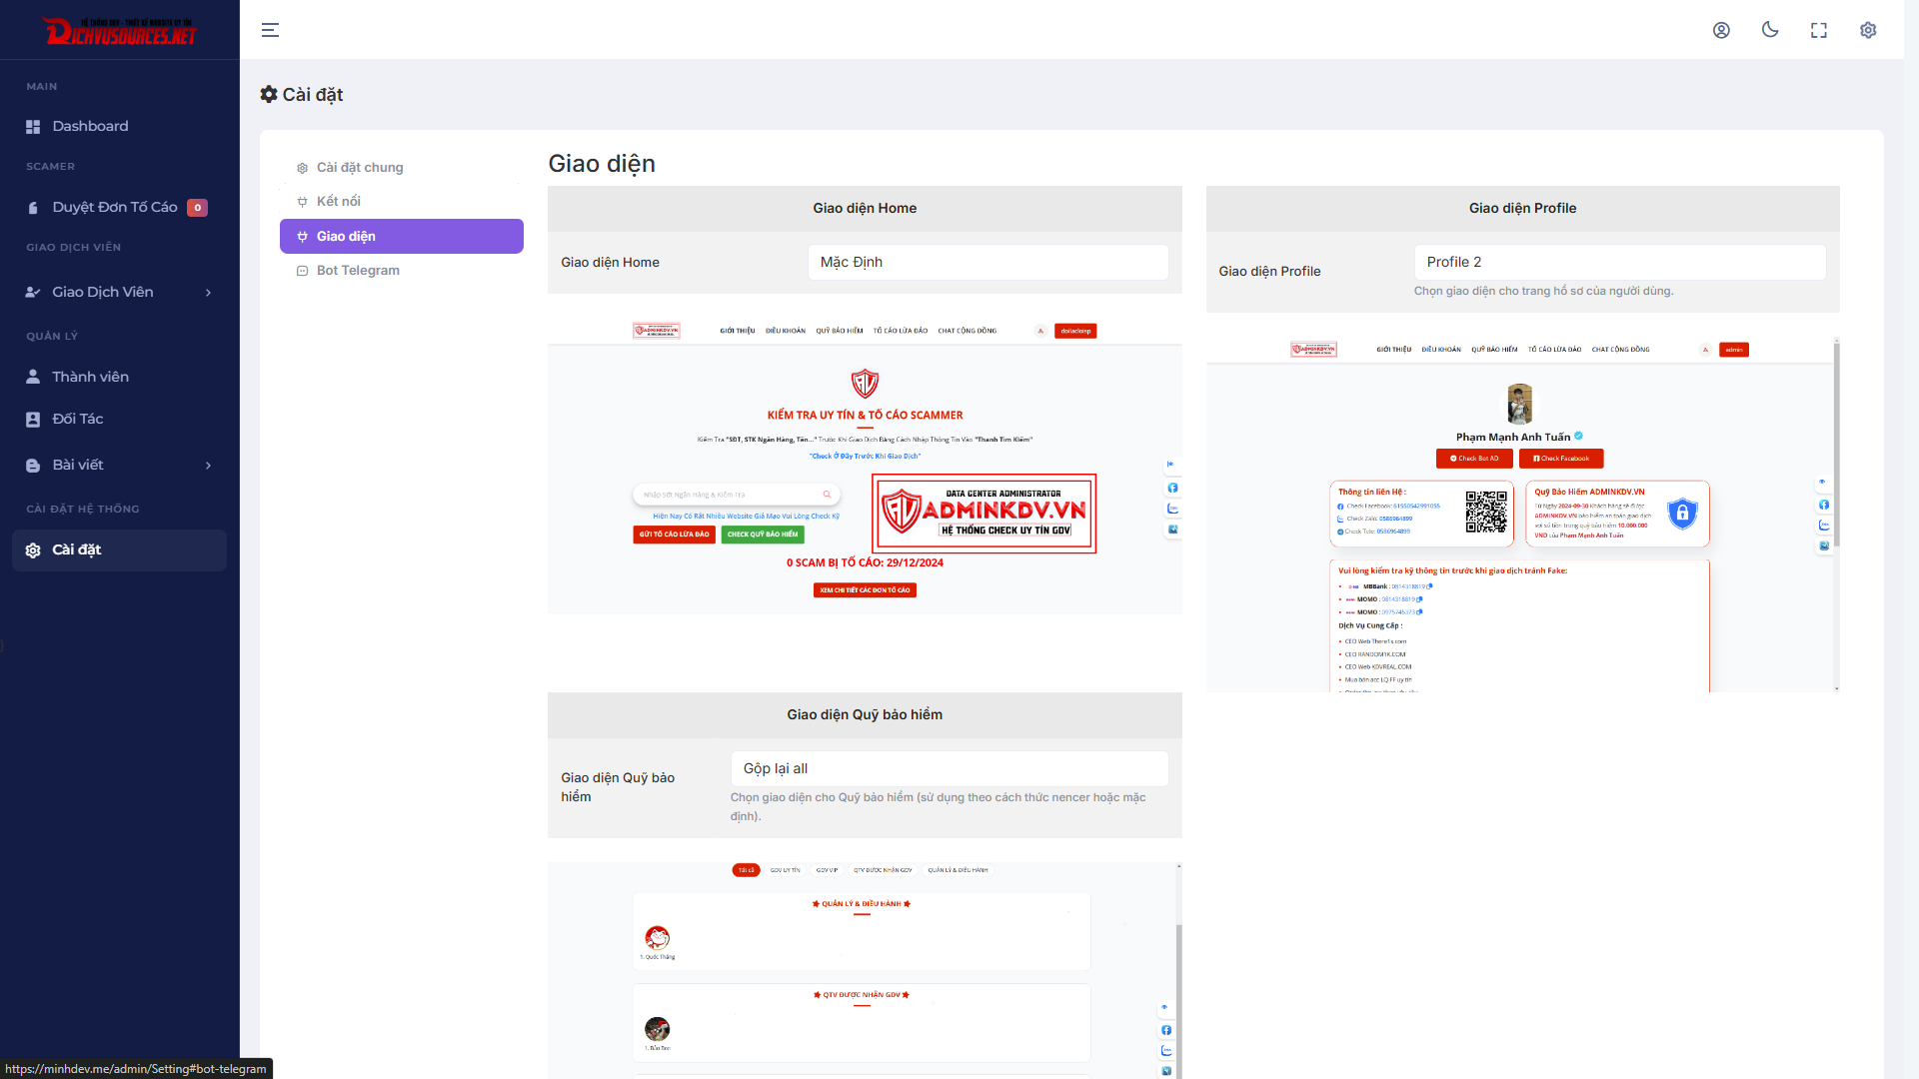This screenshot has height=1079, width=1919.
Task: Open Bot Telegram settings tab
Action: [358, 270]
